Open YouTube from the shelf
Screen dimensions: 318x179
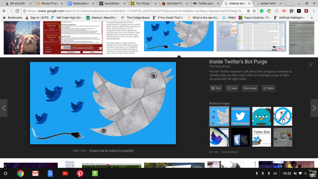65,174
